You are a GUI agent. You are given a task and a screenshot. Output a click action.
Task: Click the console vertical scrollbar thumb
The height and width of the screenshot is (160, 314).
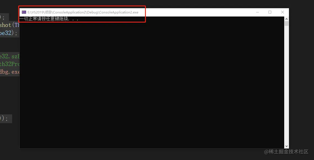(286, 24)
